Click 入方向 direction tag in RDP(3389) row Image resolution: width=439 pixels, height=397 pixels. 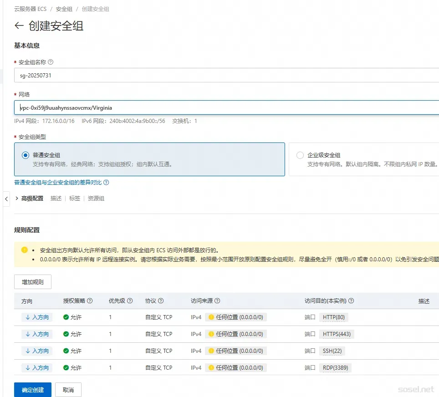pos(37,367)
